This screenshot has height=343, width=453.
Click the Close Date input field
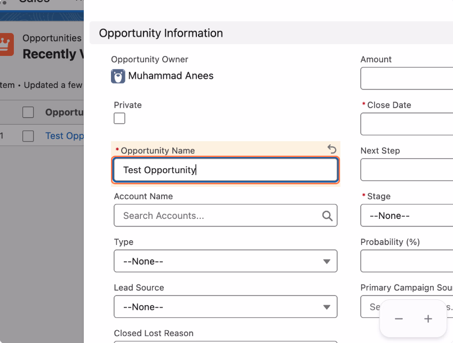tap(407, 124)
